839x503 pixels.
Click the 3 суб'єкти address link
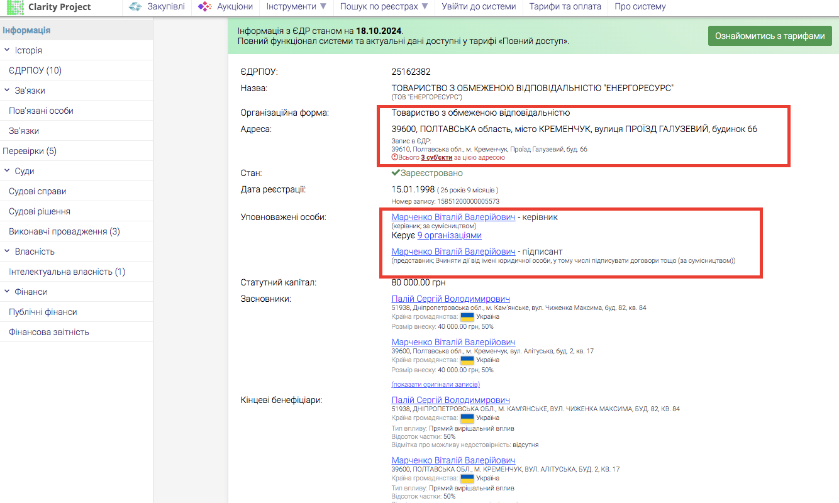436,158
